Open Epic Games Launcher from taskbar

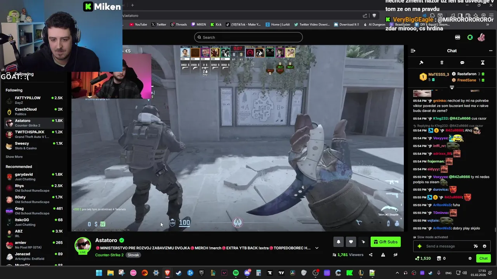202,273
